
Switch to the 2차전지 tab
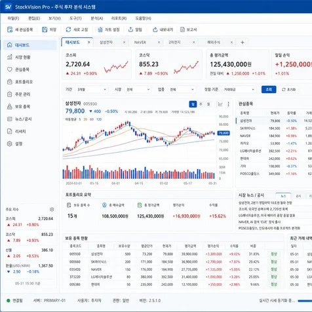(174, 42)
